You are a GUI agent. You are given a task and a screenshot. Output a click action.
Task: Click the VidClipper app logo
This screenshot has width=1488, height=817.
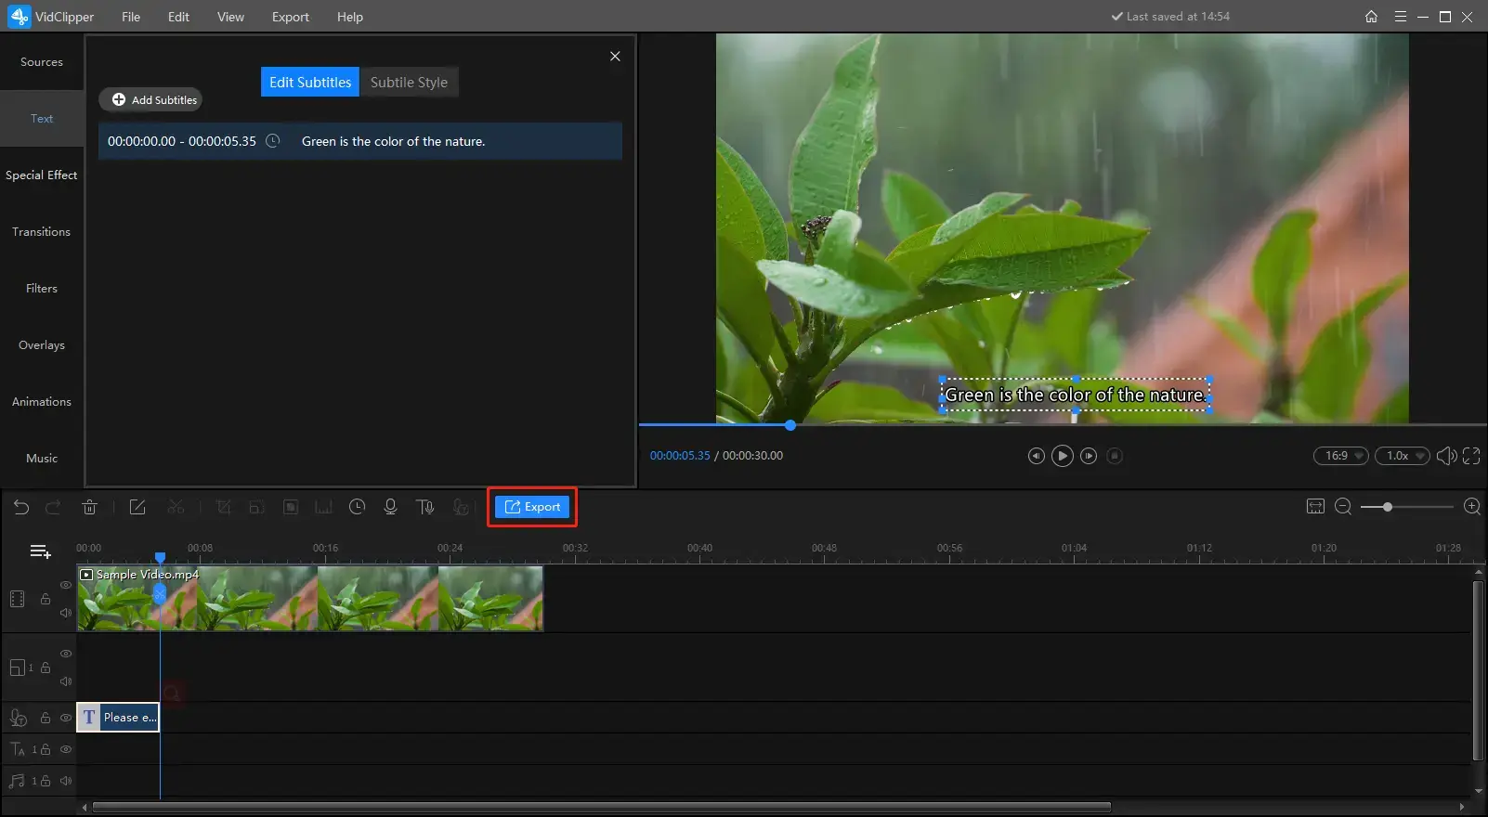(x=19, y=17)
